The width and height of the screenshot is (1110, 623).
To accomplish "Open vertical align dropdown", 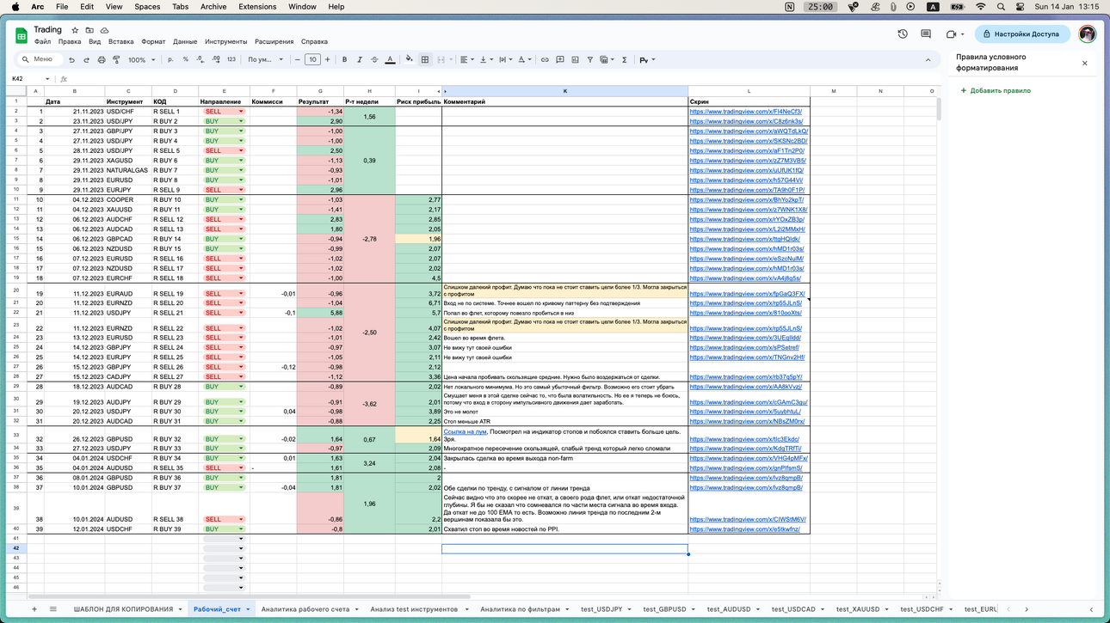I will 485,60.
